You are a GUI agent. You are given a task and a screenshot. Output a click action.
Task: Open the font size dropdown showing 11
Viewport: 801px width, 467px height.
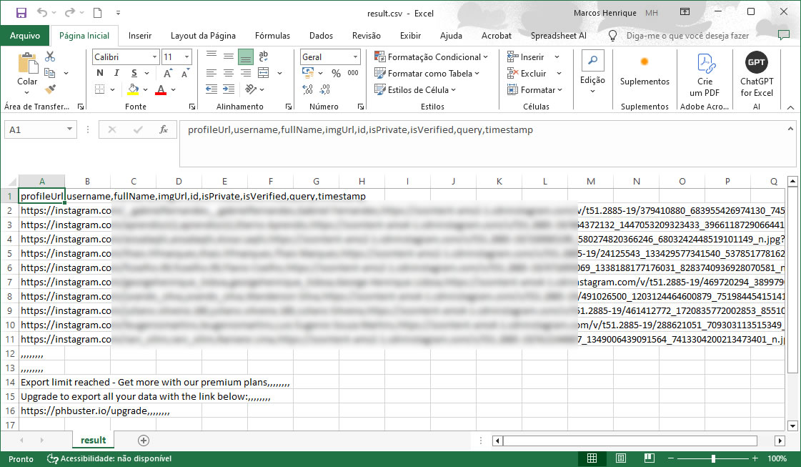click(x=187, y=56)
